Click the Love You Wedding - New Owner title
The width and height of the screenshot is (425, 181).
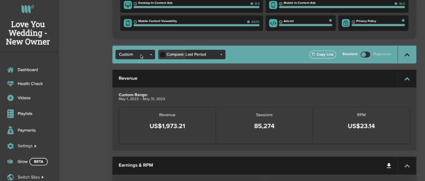[x=28, y=33]
